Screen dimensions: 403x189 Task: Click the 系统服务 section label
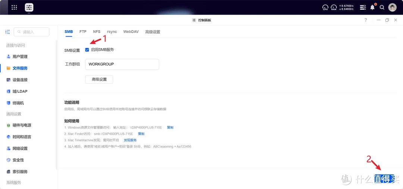click(x=14, y=183)
